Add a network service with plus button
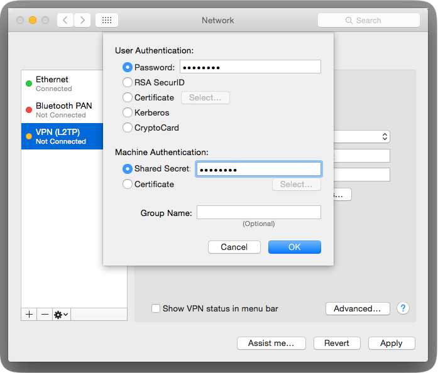 pos(29,315)
